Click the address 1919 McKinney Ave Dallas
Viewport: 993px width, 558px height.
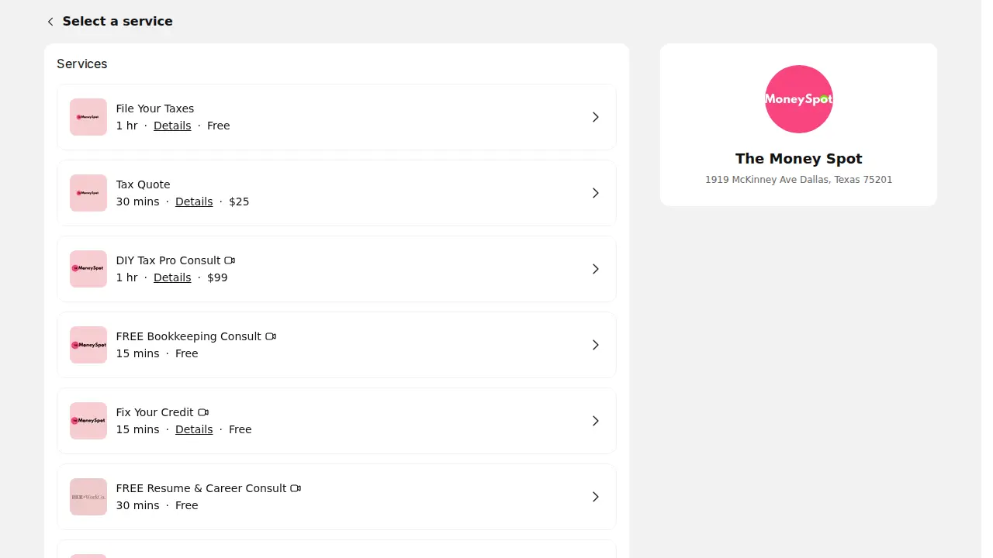[799, 180]
